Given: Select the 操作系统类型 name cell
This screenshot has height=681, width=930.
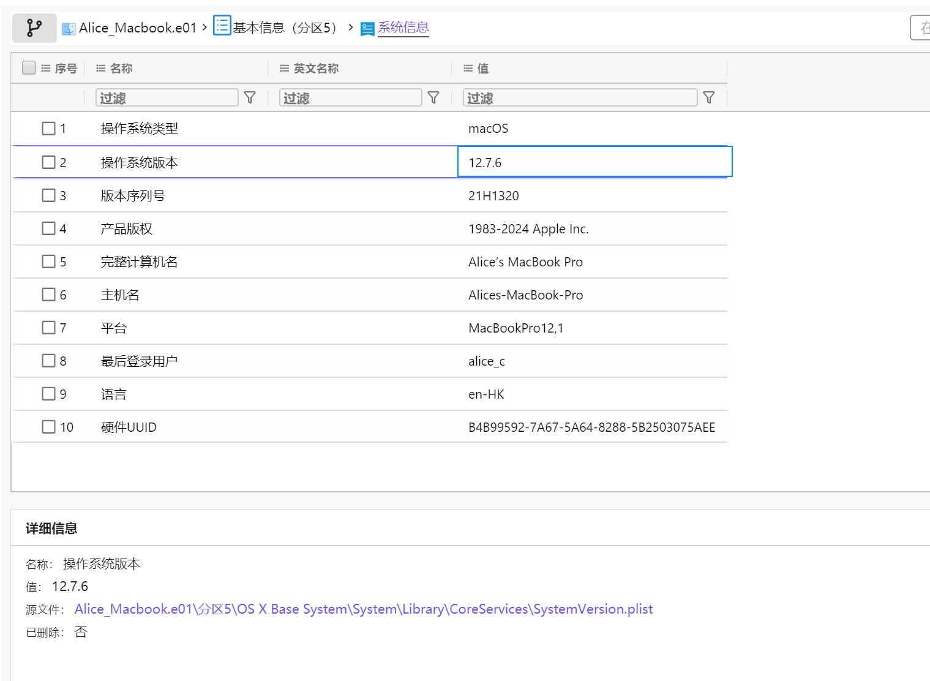Looking at the screenshot, I should click(140, 129).
